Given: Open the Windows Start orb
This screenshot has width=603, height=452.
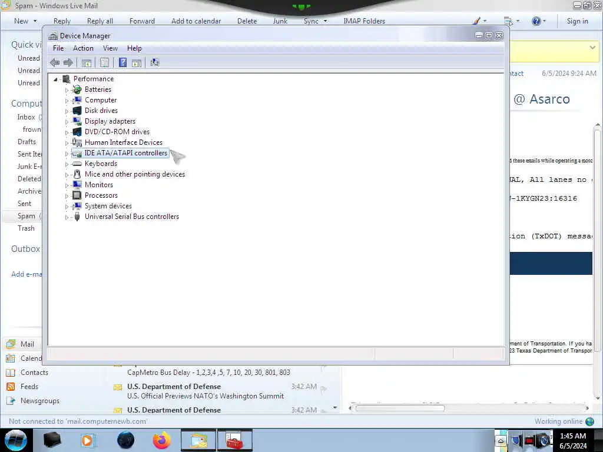Looking at the screenshot, I should click(16, 440).
